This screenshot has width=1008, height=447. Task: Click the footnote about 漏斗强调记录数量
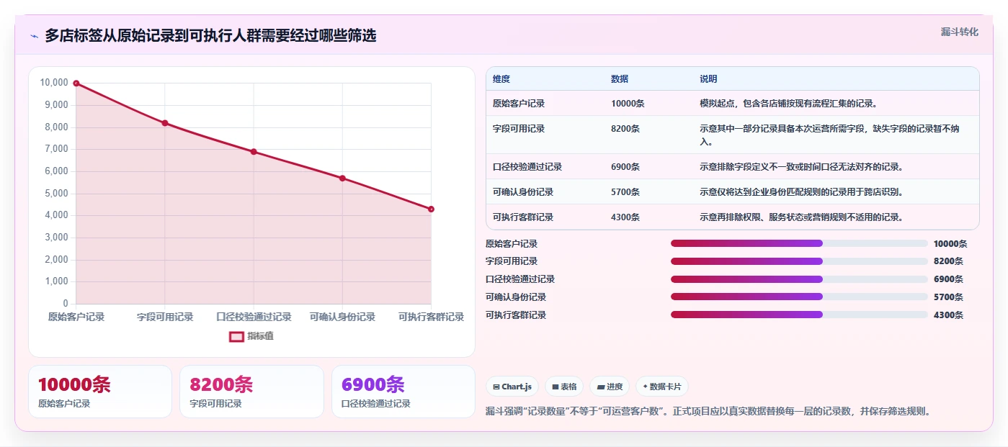click(710, 412)
